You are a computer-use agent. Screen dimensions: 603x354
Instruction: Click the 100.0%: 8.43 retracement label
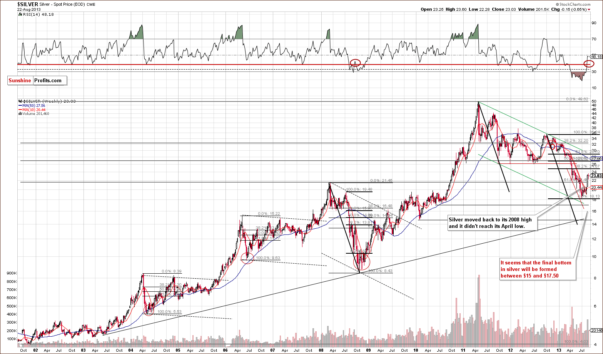pyautogui.click(x=380, y=271)
